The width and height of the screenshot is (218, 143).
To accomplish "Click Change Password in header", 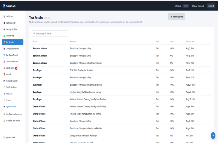I will click(x=198, y=6).
